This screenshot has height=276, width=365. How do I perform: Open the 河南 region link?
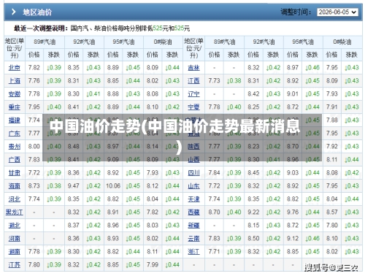pyautogui.click(x=15, y=239)
